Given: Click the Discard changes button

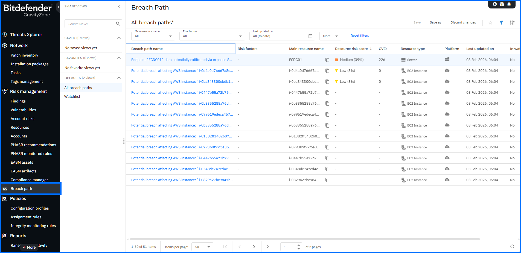Looking at the screenshot, I should 463,22.
